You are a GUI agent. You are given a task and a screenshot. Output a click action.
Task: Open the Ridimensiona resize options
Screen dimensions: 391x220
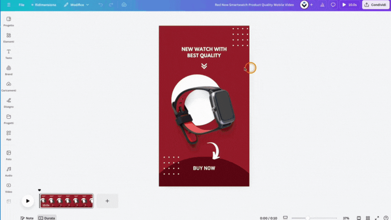[x=44, y=5]
